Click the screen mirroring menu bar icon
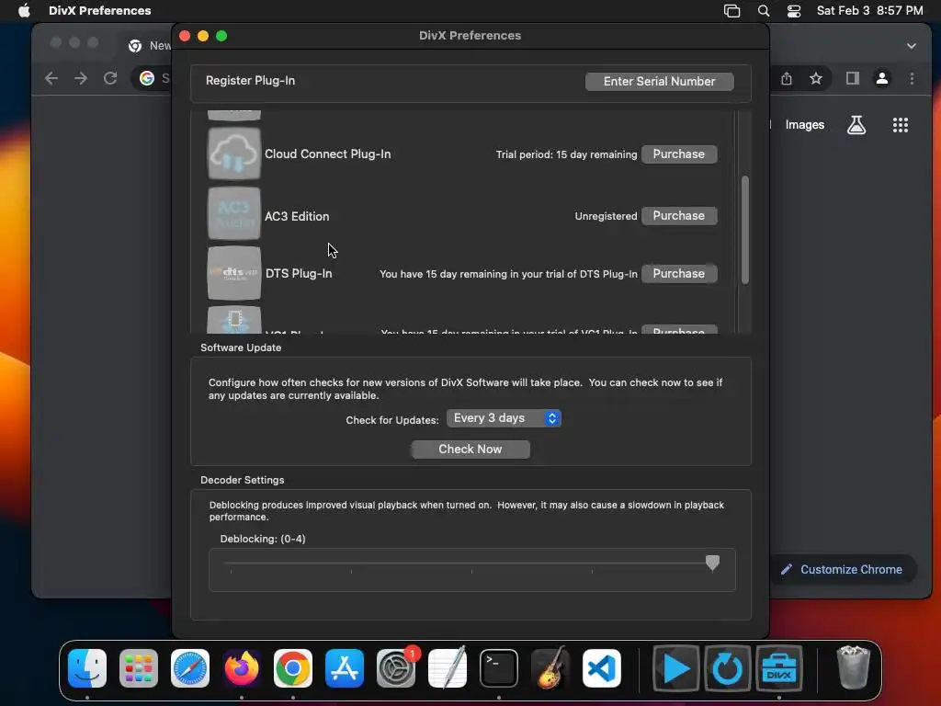The width and height of the screenshot is (941, 706). point(731,11)
